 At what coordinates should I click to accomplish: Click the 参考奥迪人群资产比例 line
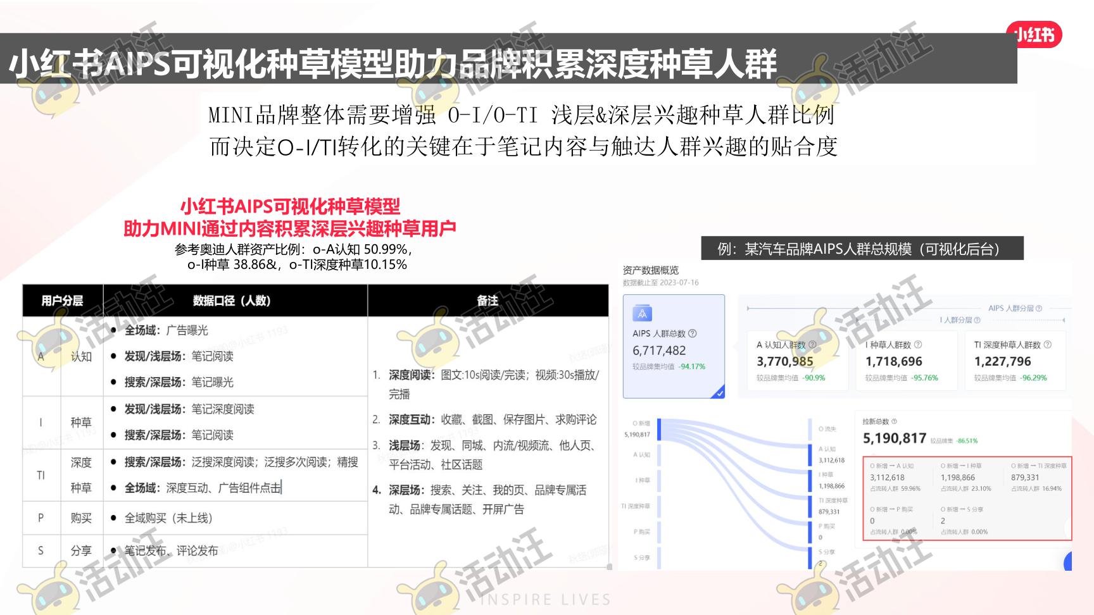click(x=294, y=249)
